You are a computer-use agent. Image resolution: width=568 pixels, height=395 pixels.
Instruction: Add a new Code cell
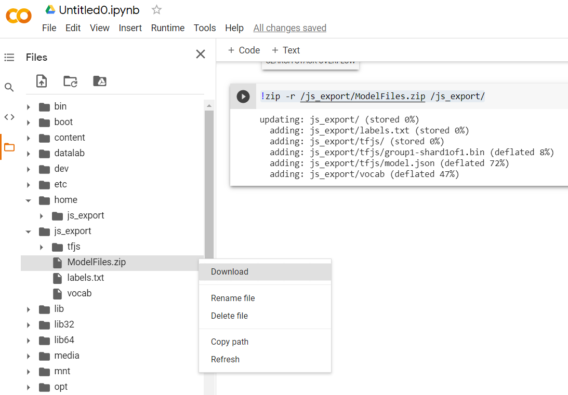coord(244,50)
